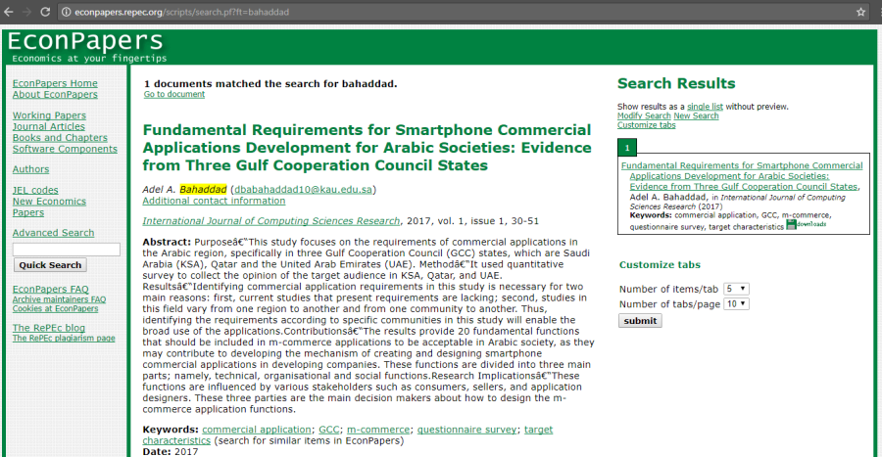Show results as a single list

[x=705, y=107]
